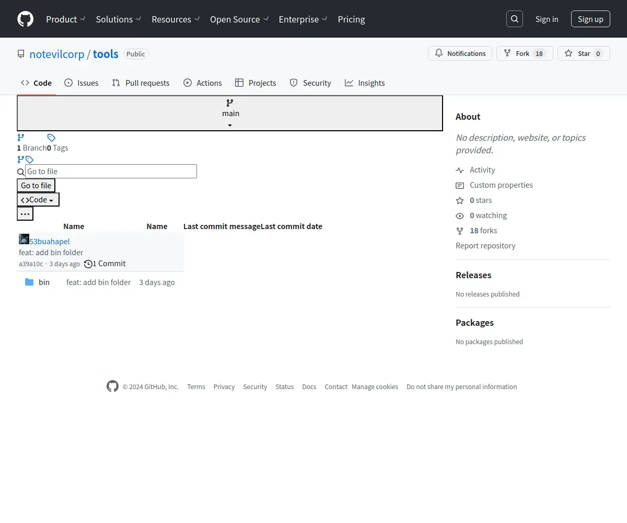Open the bin folder name link
627x523 pixels.
44,282
